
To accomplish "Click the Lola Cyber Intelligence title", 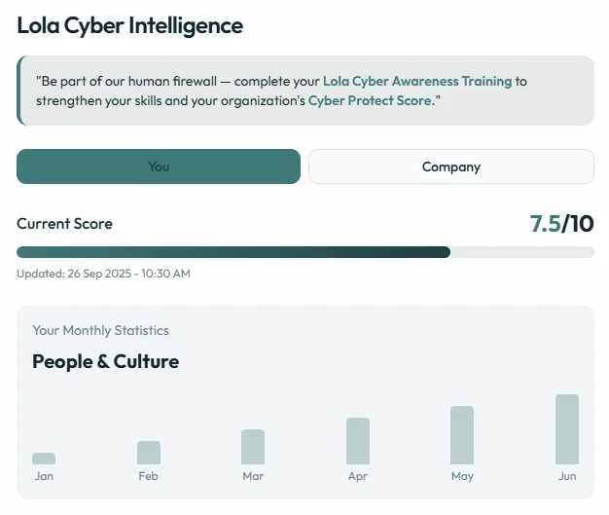I will [x=130, y=25].
